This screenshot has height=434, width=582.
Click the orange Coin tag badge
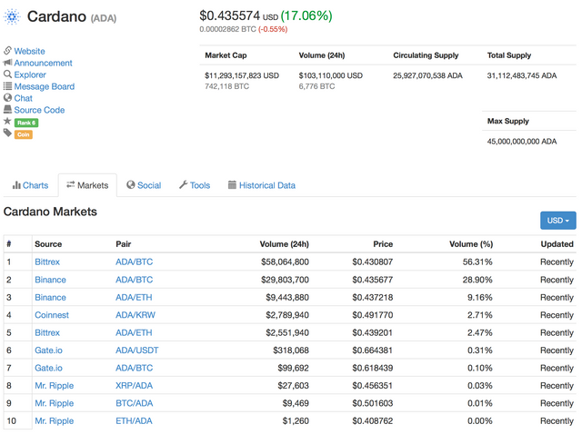pyautogui.click(x=24, y=134)
